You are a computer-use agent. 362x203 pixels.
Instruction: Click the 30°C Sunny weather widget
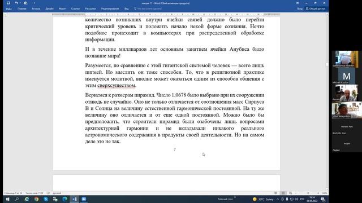[263, 199]
